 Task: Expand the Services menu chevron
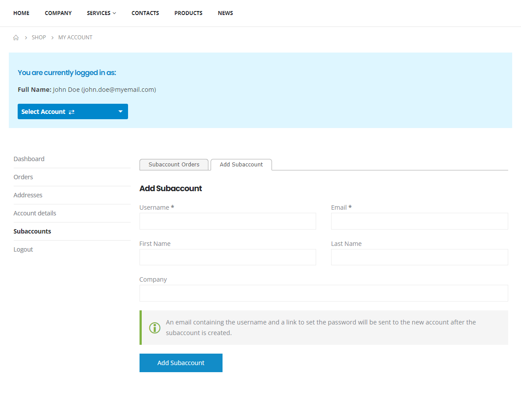[114, 13]
